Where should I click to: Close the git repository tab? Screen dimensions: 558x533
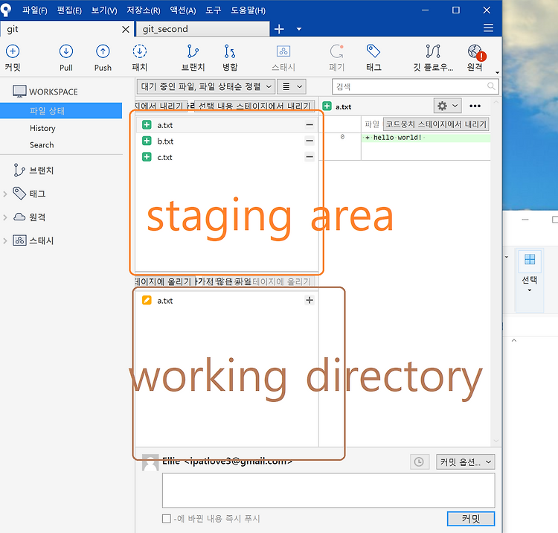pyautogui.click(x=126, y=29)
